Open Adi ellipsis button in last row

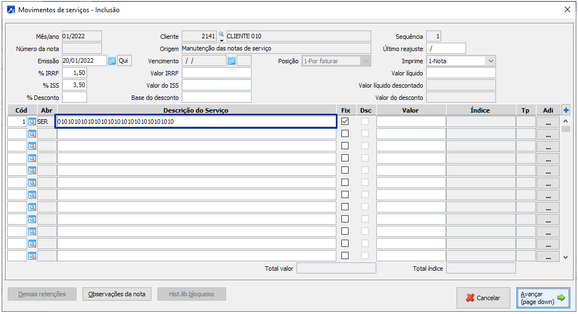548,256
